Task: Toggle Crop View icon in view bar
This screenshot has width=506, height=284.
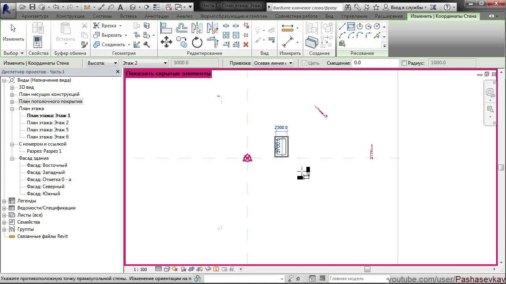Action: tap(191, 269)
